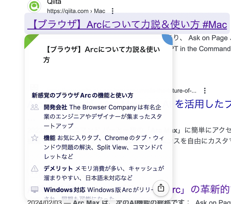Click the 開発会社 The Browser Company summary text

point(103,116)
